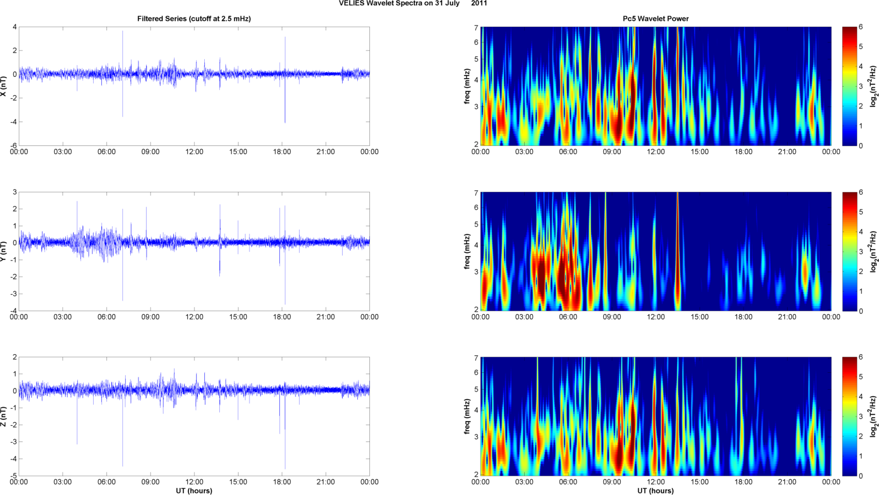Image resolution: width=879 pixels, height=495 pixels.
Task: Click the "0" tick at the bottom colorbar's minimum
Action: (861, 476)
